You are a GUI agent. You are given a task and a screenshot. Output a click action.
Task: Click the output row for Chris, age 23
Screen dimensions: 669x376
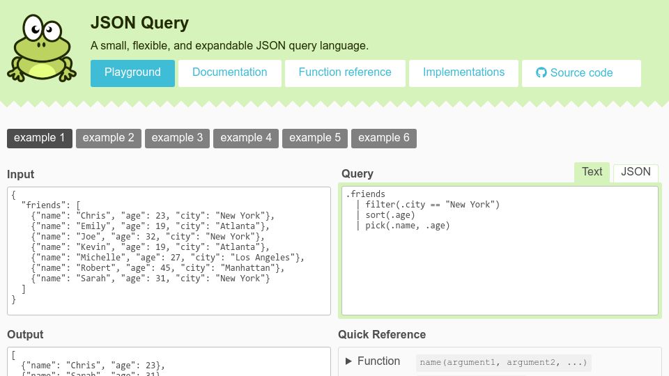click(x=93, y=366)
